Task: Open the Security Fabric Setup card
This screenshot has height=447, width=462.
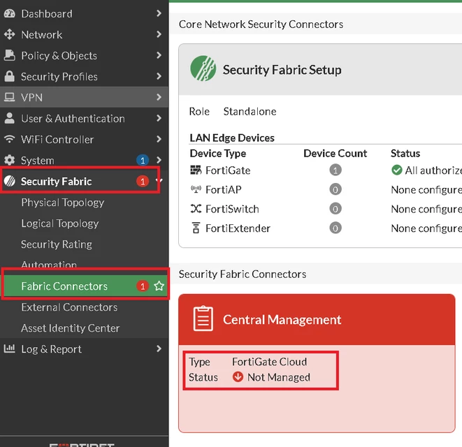Action: [x=320, y=145]
